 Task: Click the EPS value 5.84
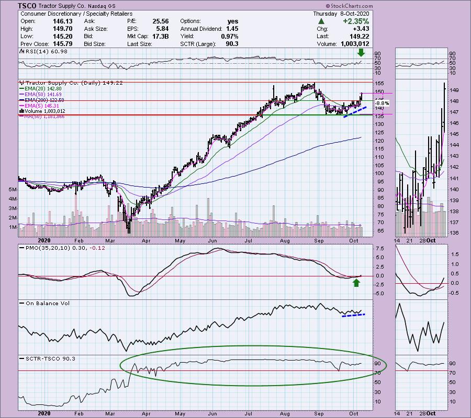pyautogui.click(x=163, y=29)
